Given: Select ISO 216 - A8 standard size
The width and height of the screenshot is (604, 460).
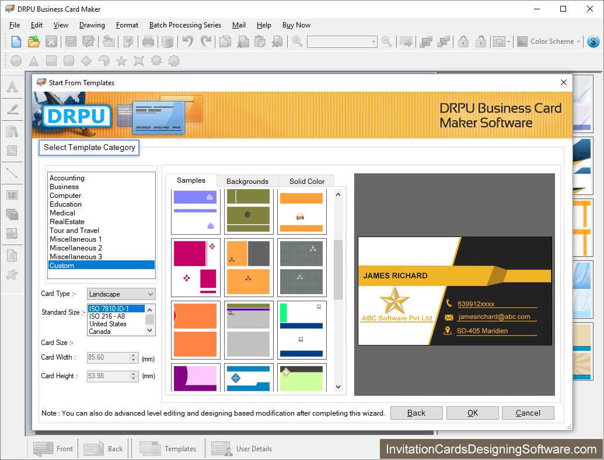Looking at the screenshot, I should coord(116,316).
